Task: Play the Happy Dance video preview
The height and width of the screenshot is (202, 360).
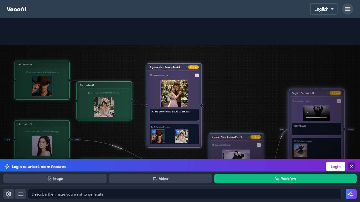Action: click(307, 113)
